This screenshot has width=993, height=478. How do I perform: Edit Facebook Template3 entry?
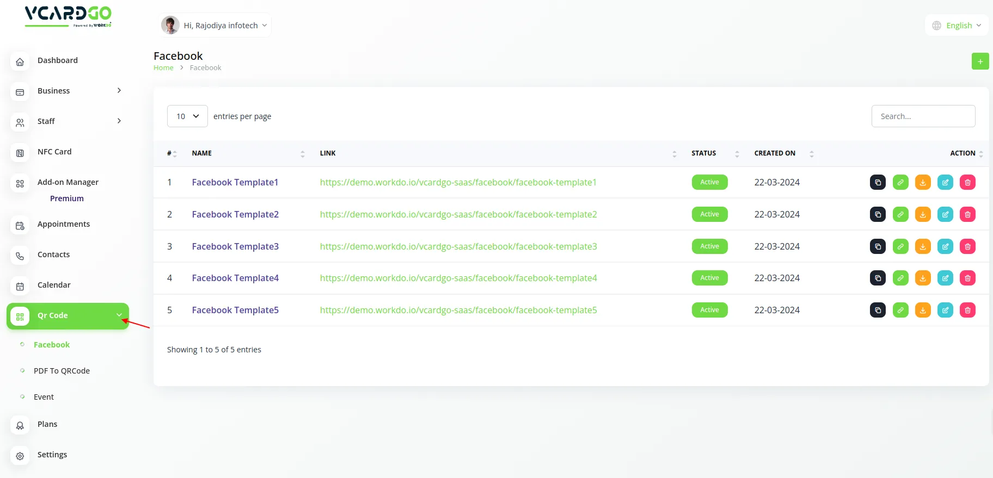click(945, 246)
